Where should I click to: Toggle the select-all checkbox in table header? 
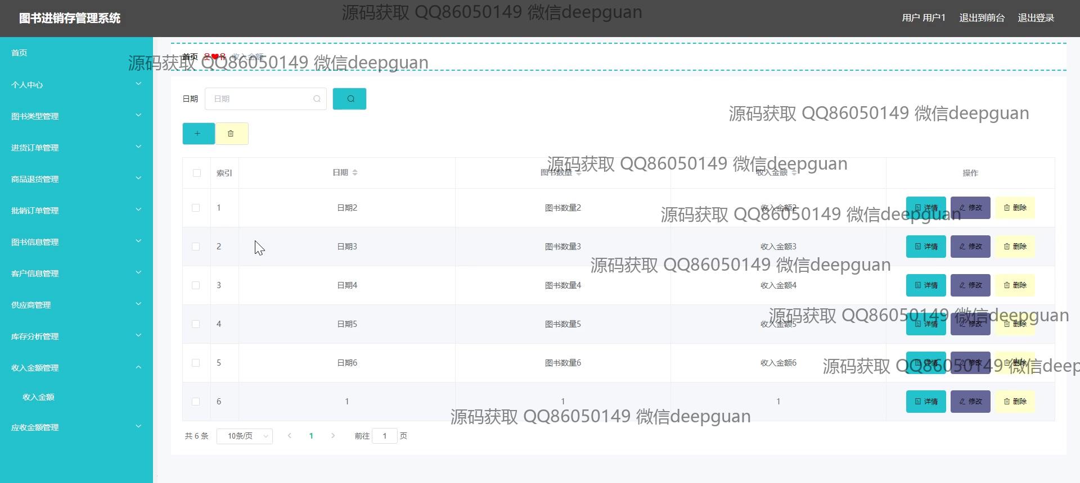196,173
